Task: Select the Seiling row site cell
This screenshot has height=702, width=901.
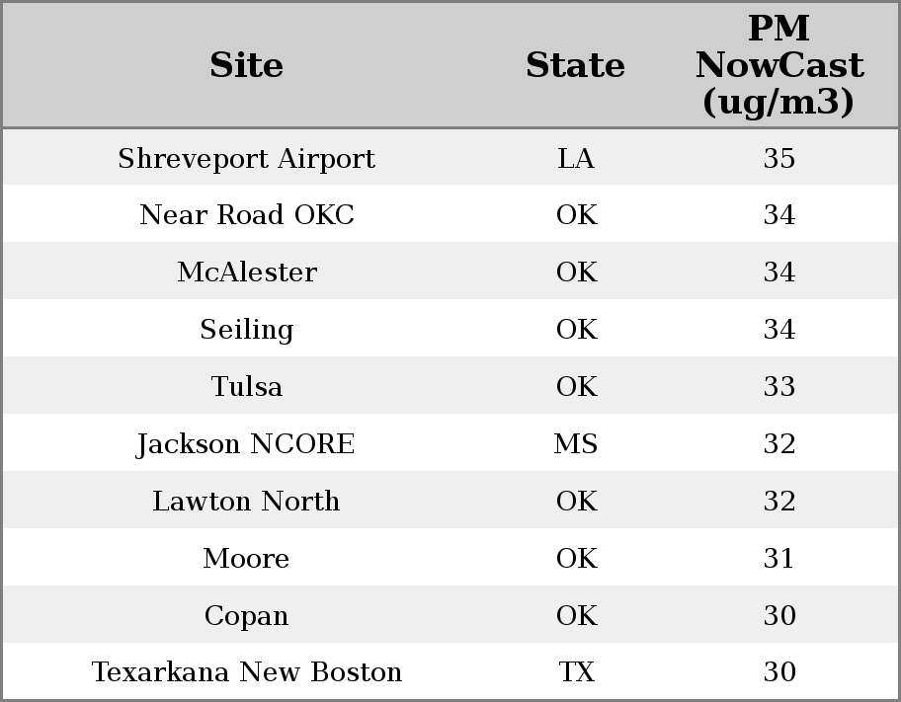Action: (x=246, y=330)
